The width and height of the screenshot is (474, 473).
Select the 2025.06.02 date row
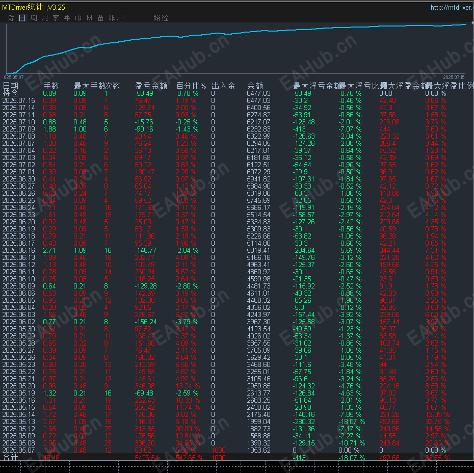19,322
